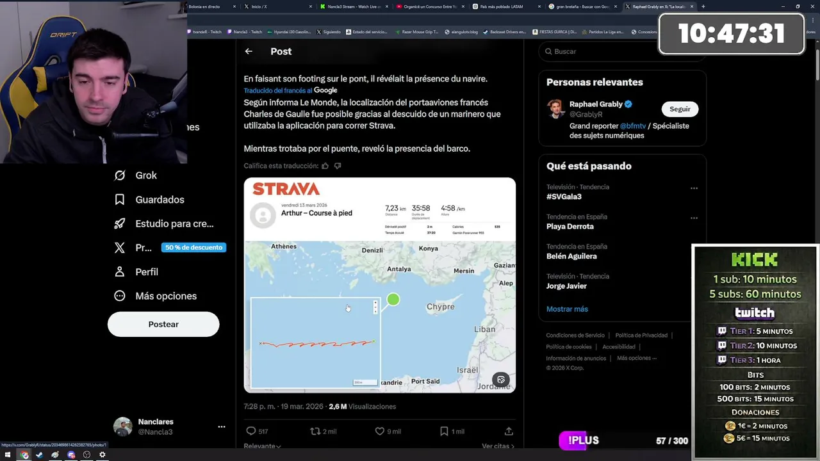Open Política de Privacidad footer link
The height and width of the screenshot is (461, 820).
[x=641, y=336]
